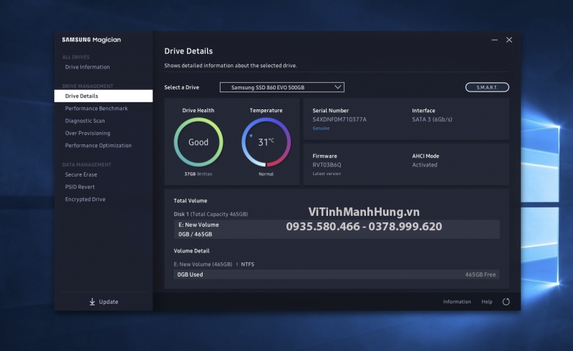Viewport: 573px width, 351px height.
Task: Click firmware version RVT03B6Q
Action: click(327, 165)
